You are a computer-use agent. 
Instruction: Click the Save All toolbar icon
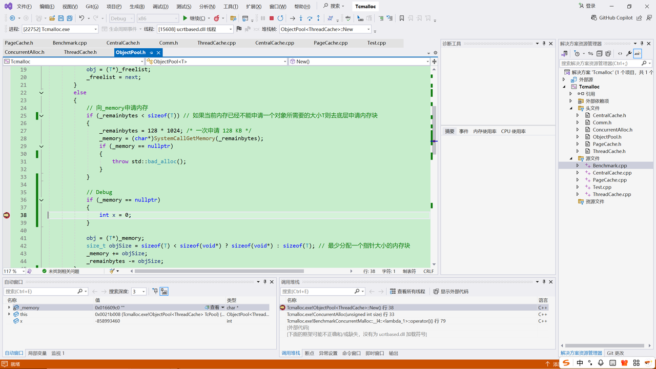pos(69,18)
